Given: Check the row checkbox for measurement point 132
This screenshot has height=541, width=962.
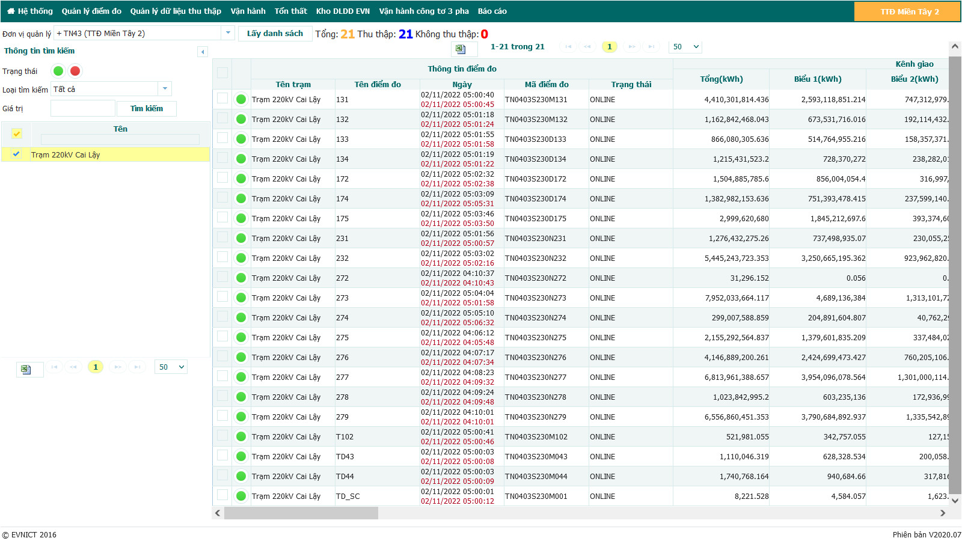Looking at the screenshot, I should pyautogui.click(x=222, y=118).
